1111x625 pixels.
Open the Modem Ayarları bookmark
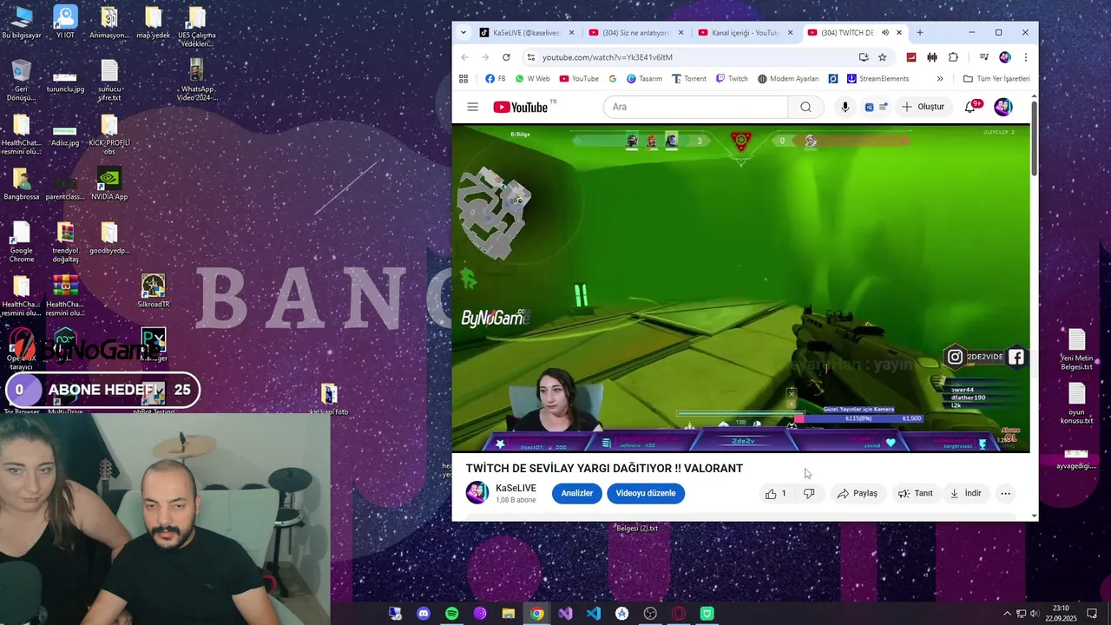click(x=788, y=78)
